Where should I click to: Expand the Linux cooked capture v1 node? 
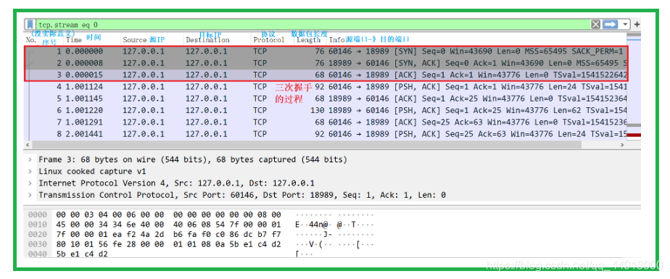(30, 171)
